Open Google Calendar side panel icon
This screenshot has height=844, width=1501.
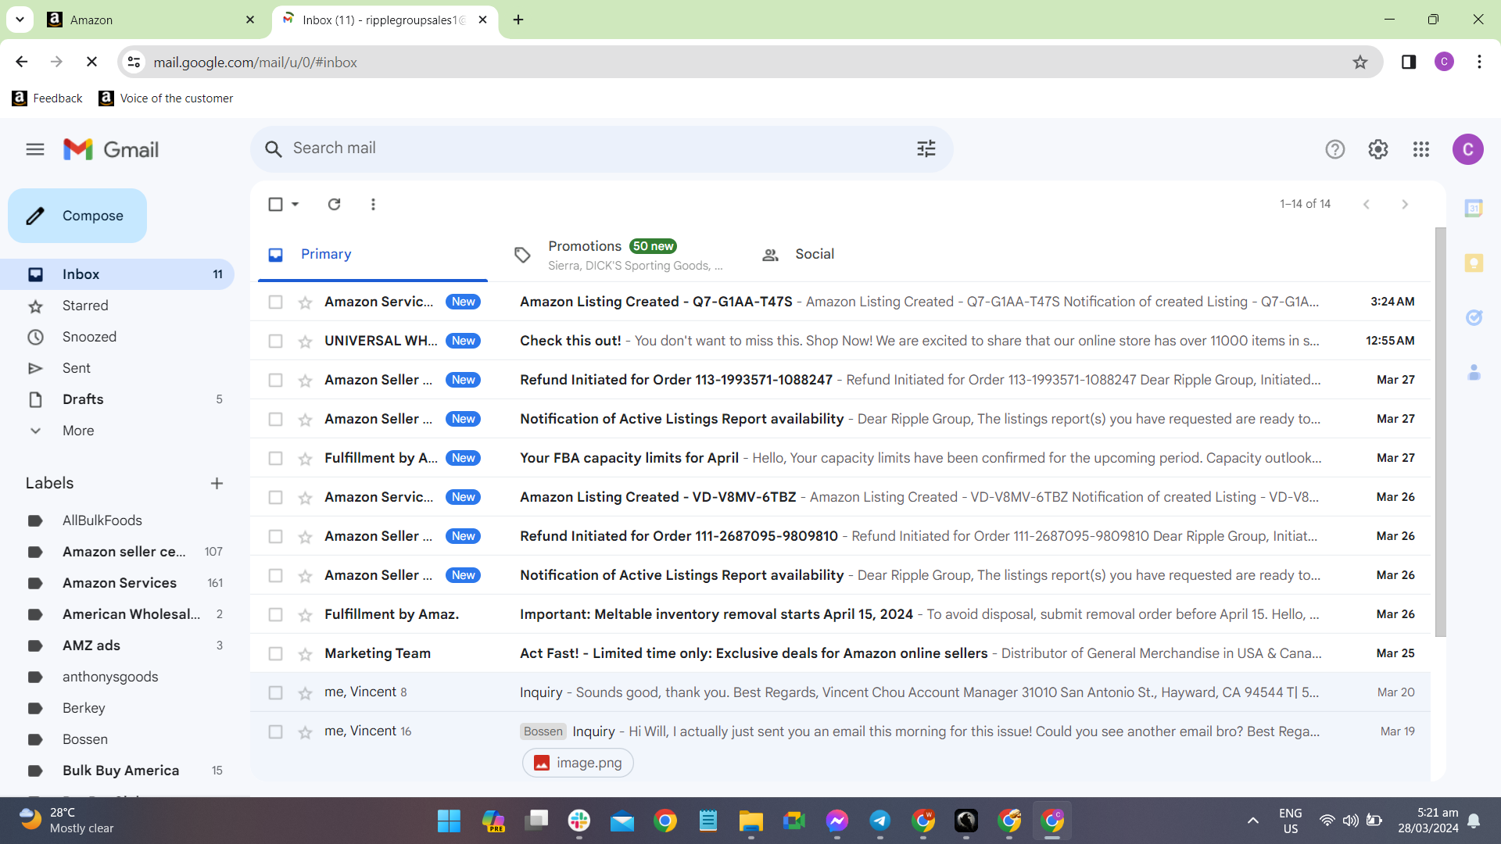click(1474, 208)
